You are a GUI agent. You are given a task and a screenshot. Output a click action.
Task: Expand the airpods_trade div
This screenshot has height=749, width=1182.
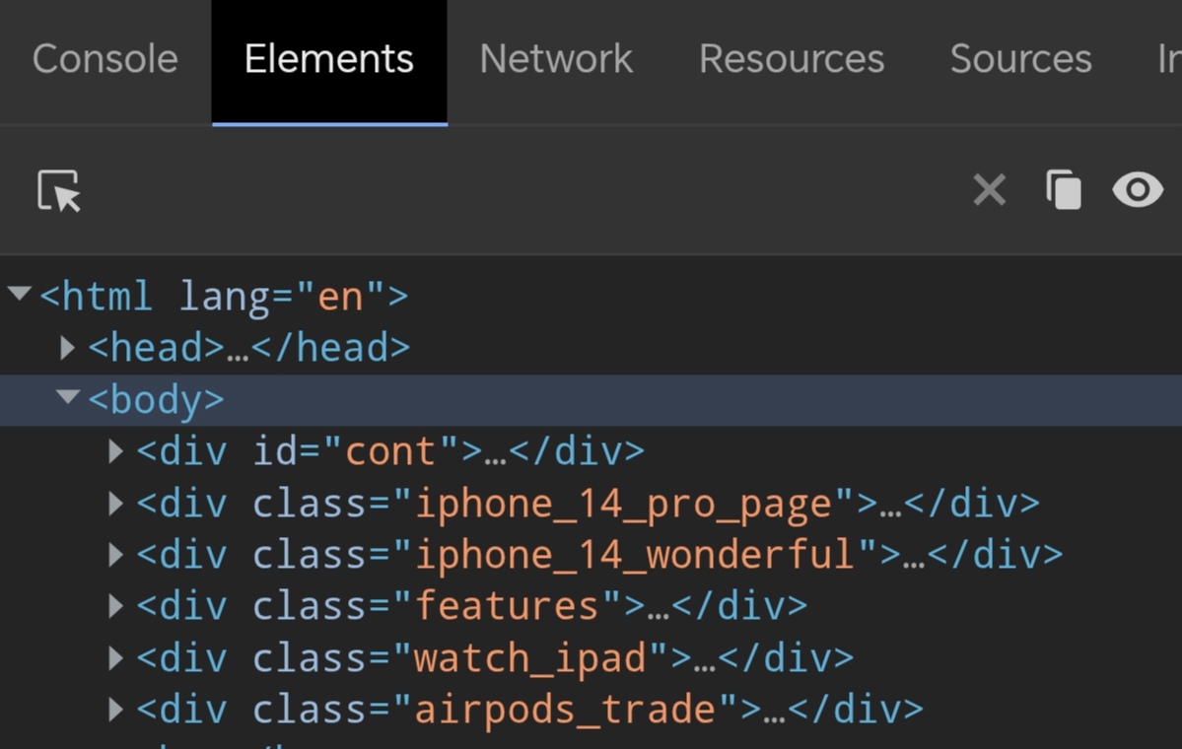116,709
